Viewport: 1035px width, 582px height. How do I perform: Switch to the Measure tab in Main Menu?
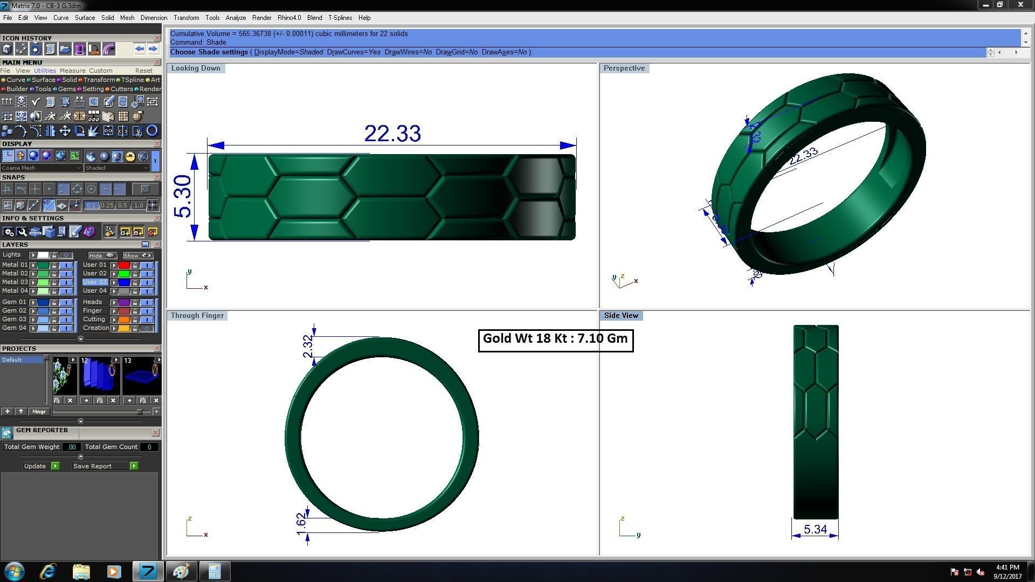(72, 71)
